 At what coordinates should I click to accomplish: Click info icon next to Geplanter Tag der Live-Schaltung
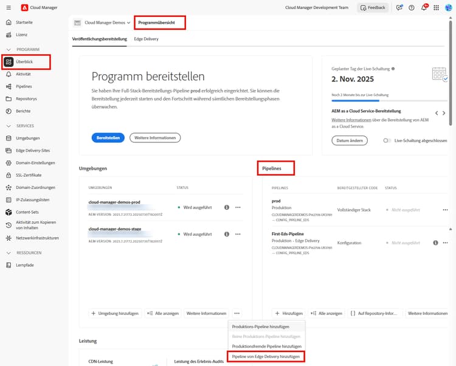click(x=393, y=69)
